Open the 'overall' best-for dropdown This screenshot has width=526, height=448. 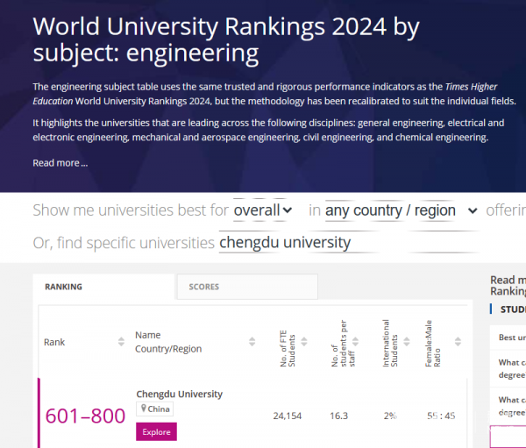click(263, 210)
